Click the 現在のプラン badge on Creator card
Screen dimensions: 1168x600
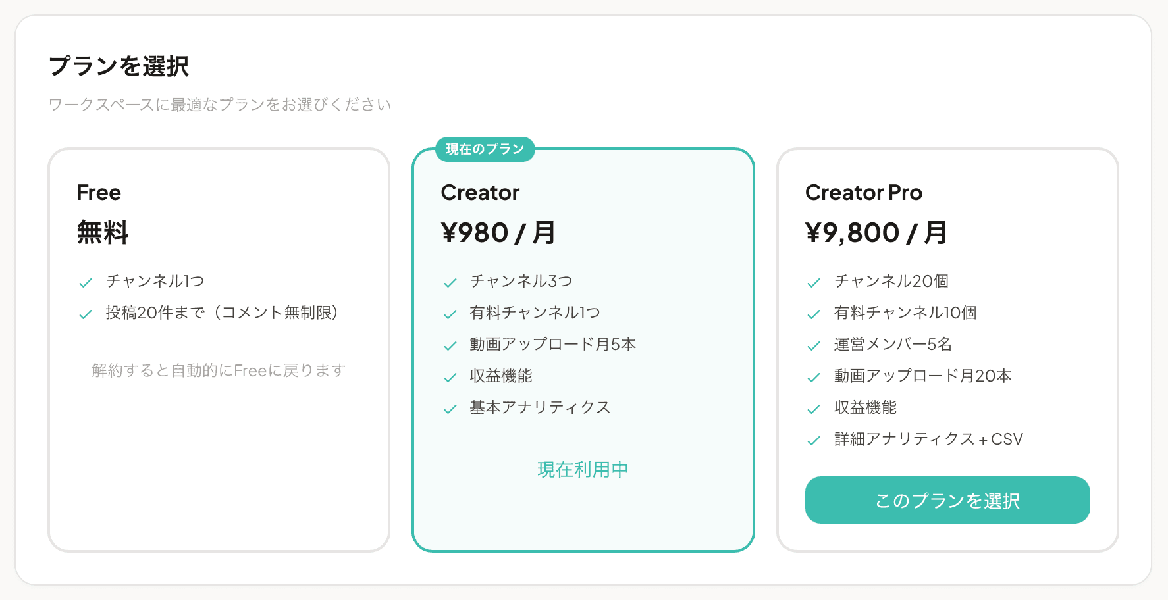click(x=485, y=149)
